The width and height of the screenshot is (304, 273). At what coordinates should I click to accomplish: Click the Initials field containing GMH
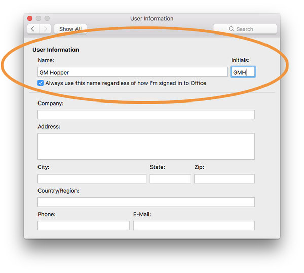(x=243, y=72)
